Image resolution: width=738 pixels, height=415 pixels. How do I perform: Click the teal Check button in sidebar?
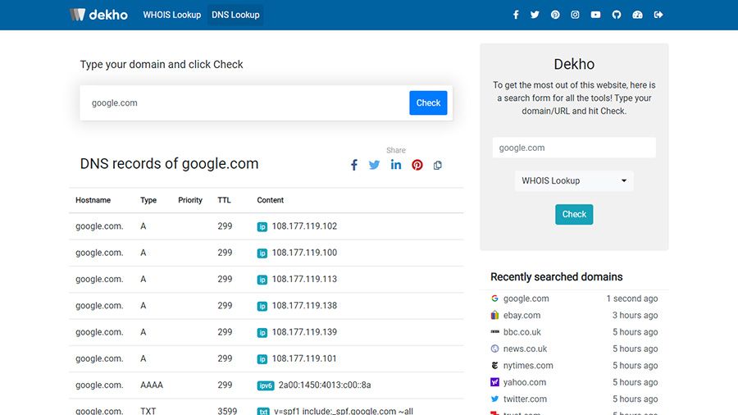(x=574, y=214)
